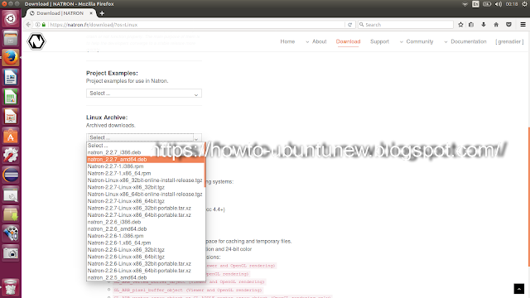
Task: Open the bookmarks list icon
Action: point(471,25)
